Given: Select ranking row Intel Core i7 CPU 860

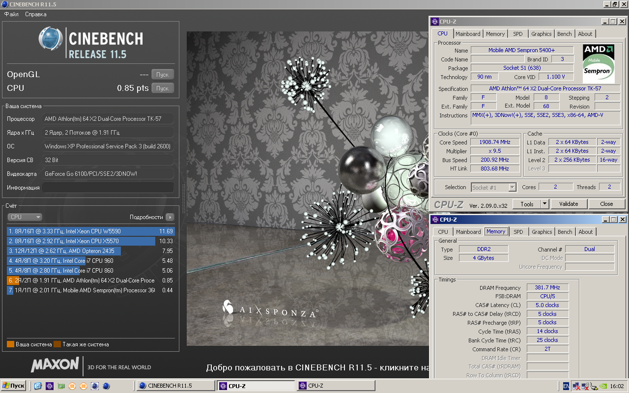Looking at the screenshot, I should (x=91, y=271).
